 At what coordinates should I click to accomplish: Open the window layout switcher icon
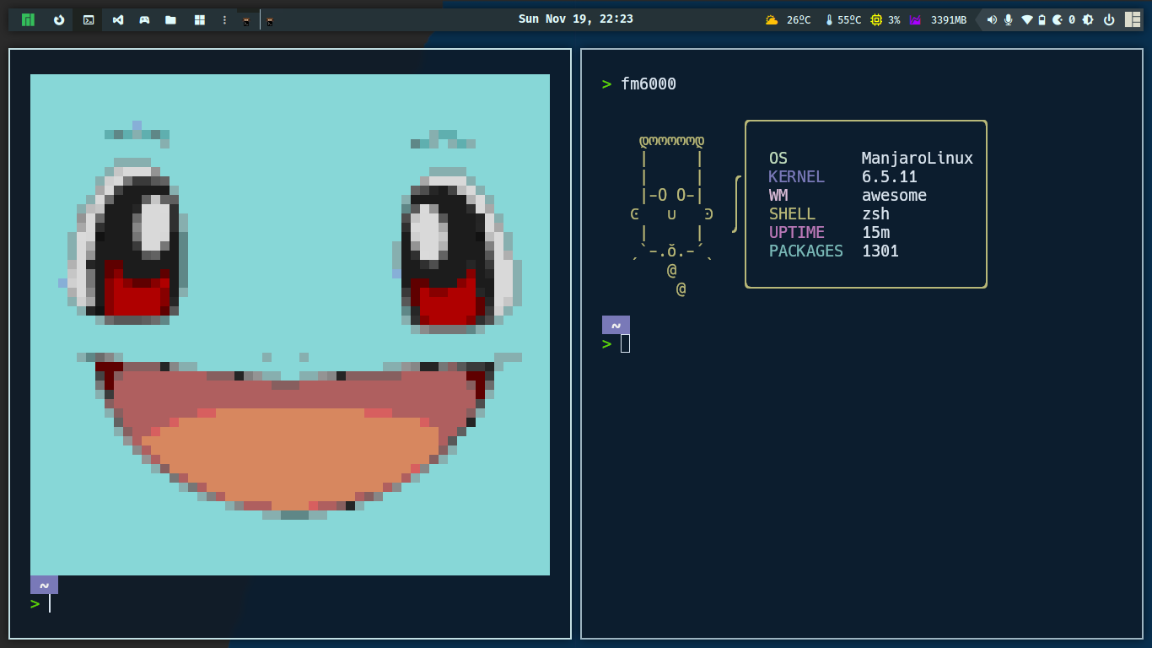(1132, 19)
